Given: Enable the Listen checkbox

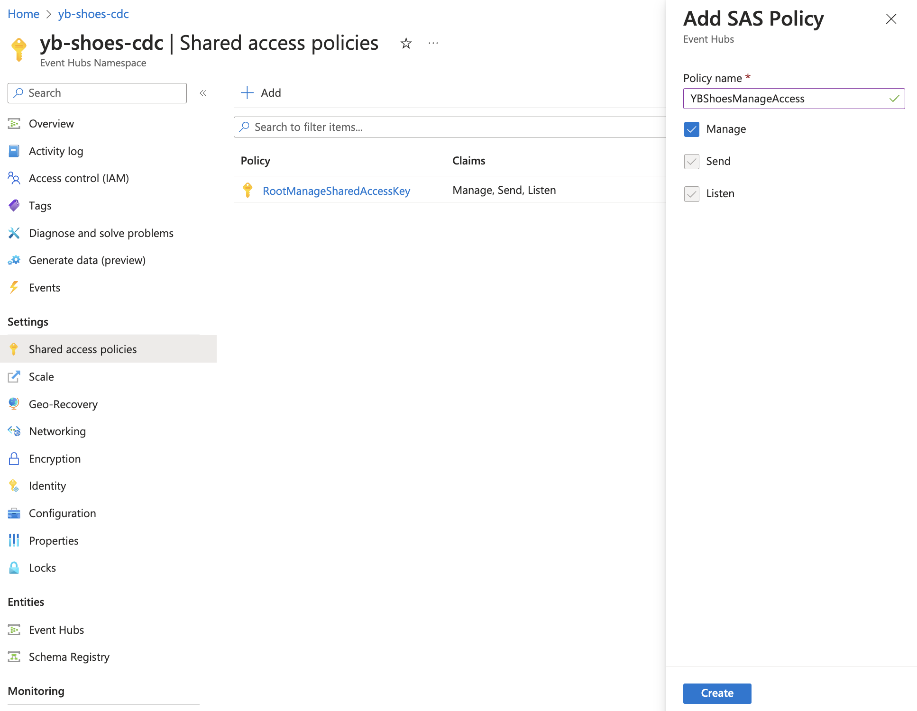Looking at the screenshot, I should [x=691, y=192].
